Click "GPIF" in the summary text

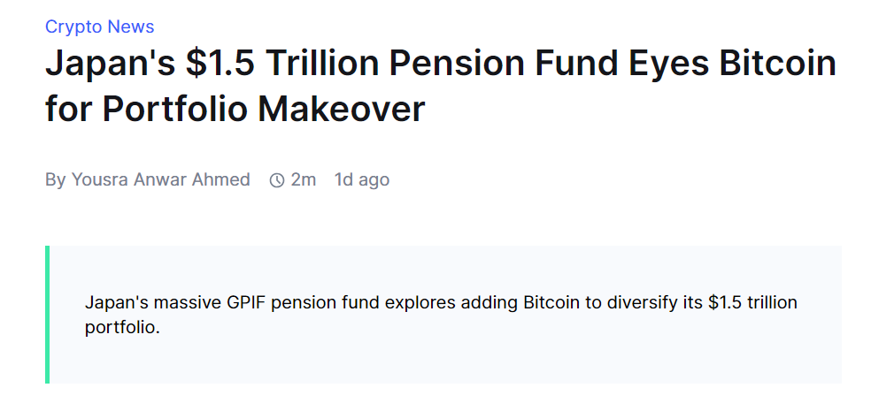(x=245, y=303)
